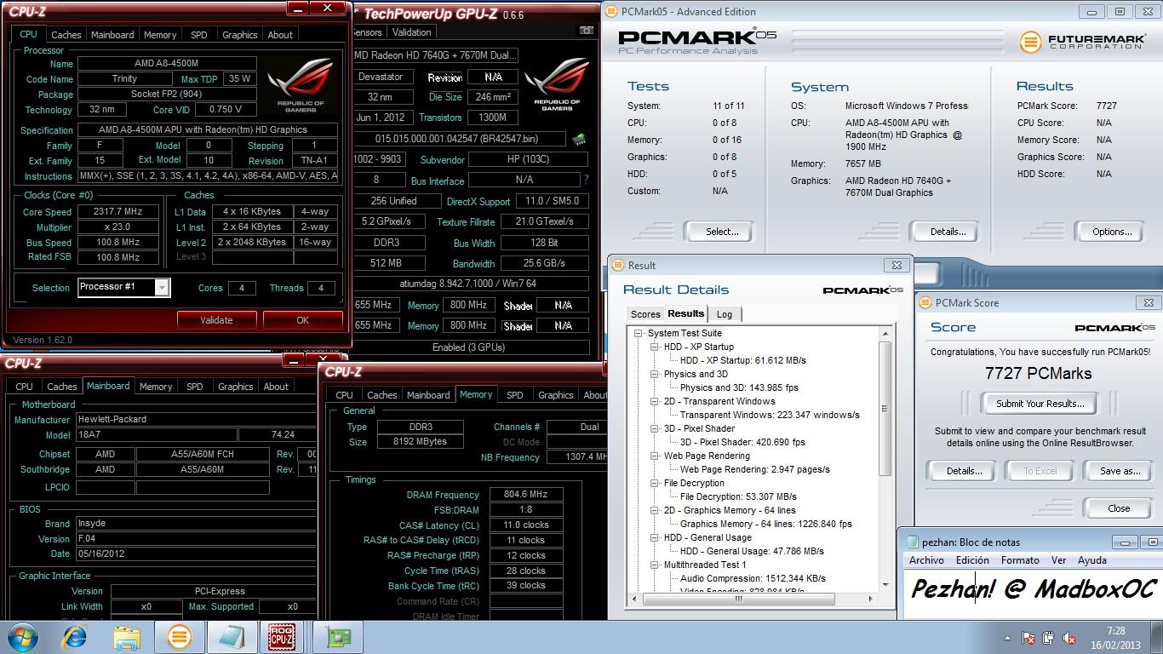
Task: Click the Action Center flag tray icon
Action: (x=1028, y=638)
